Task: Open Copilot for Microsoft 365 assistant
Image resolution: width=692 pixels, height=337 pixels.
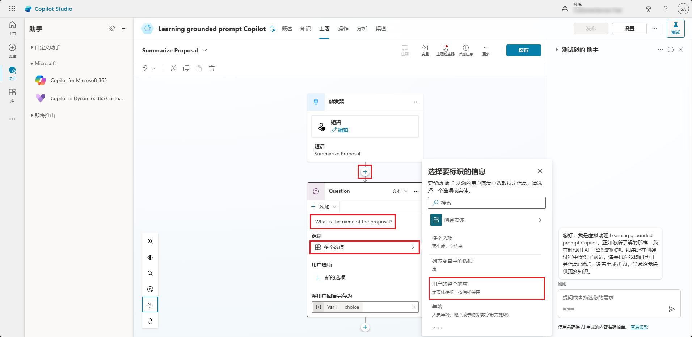Action: pos(79,80)
